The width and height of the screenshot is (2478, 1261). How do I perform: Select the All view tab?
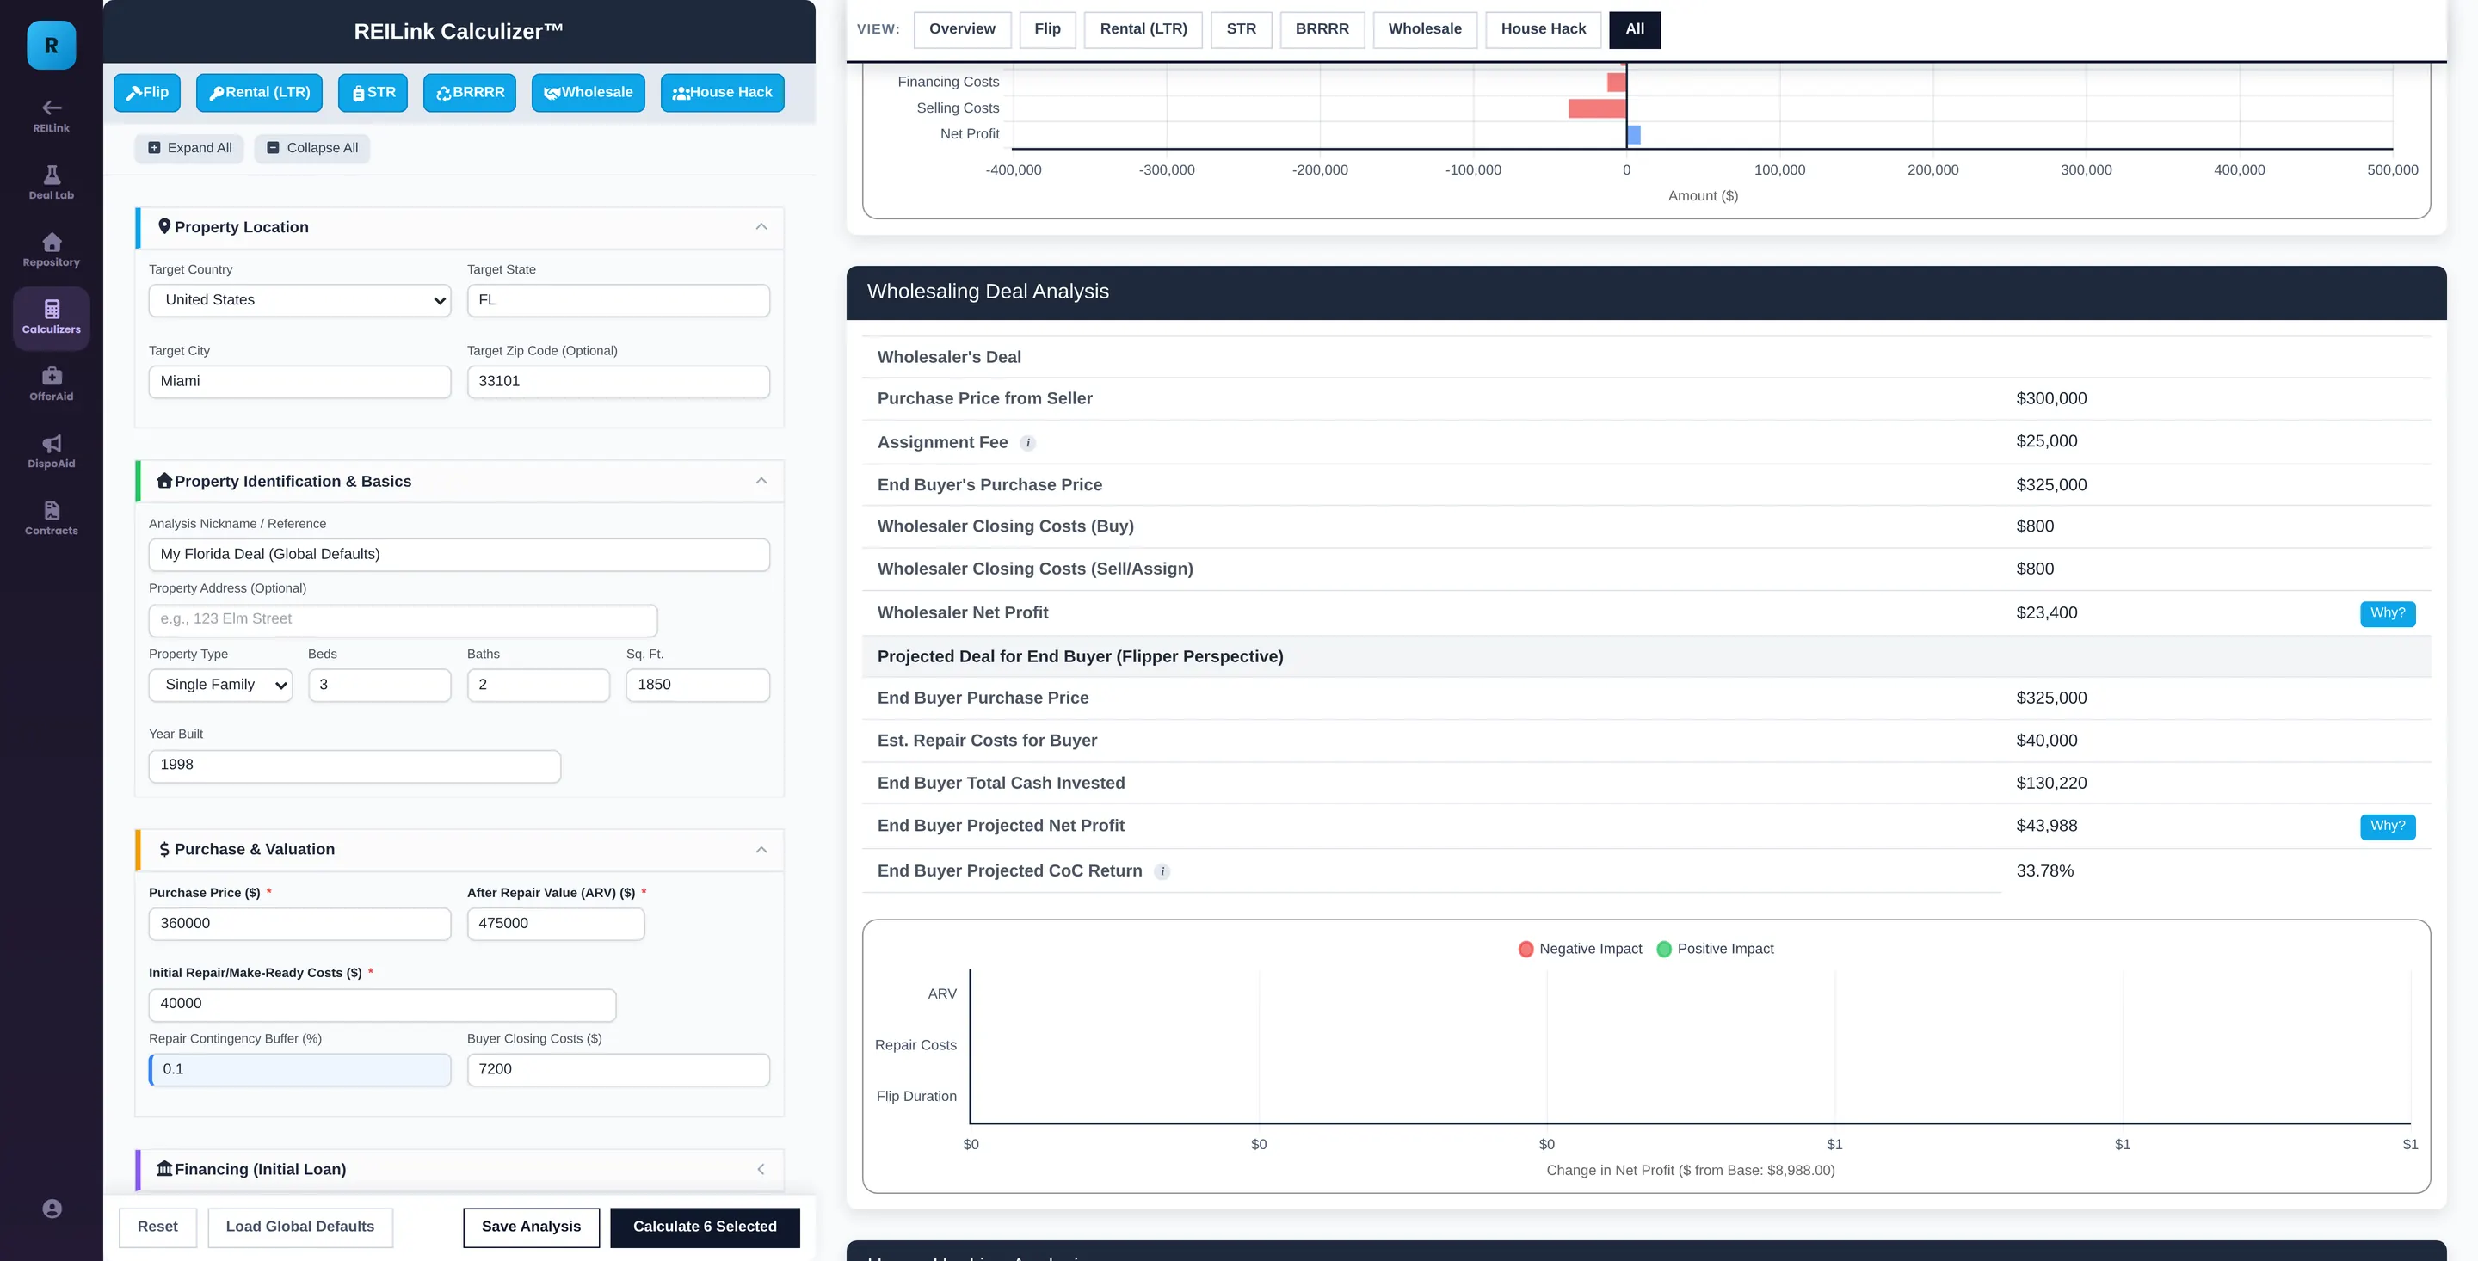1635,29
